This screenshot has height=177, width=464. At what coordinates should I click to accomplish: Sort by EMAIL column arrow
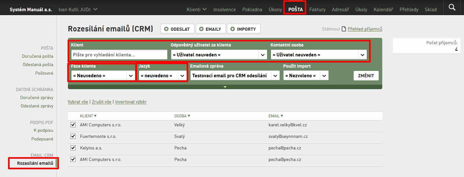point(282,116)
